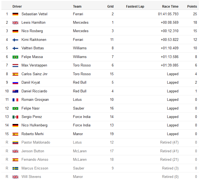Click the Finnish flag beside Kimi Raikkonen
This screenshot has width=200, height=179.
pyautogui.click(x=15, y=40)
